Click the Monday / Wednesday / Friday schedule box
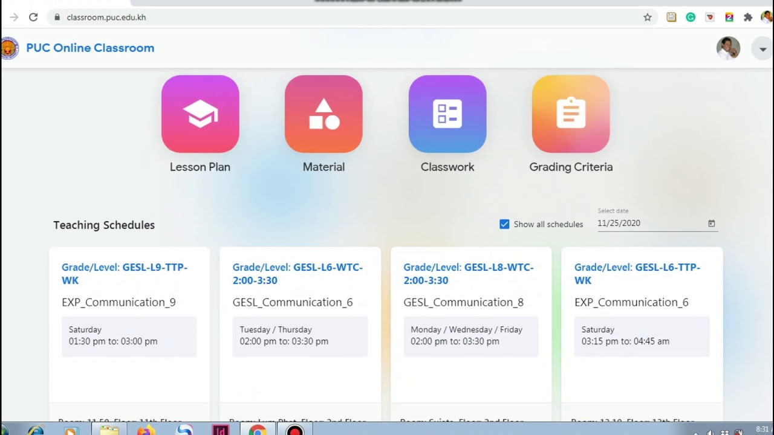Viewport: 774px width, 435px height. [471, 336]
